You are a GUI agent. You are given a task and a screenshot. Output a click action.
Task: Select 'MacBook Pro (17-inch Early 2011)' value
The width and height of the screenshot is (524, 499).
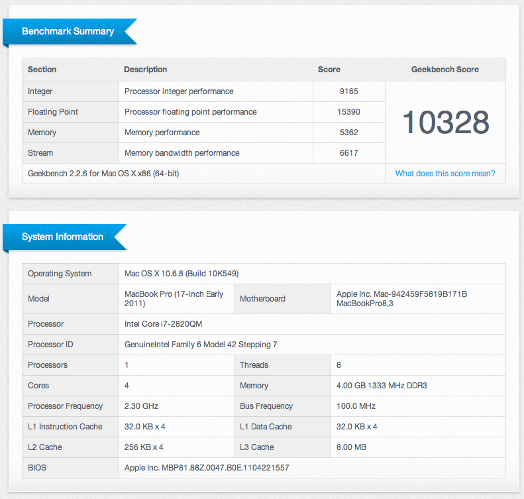[174, 299]
